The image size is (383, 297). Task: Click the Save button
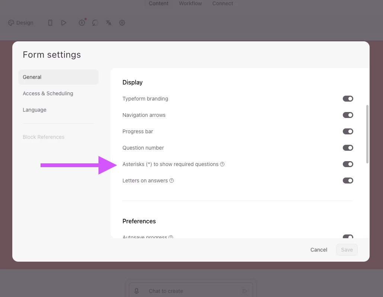[347, 250]
